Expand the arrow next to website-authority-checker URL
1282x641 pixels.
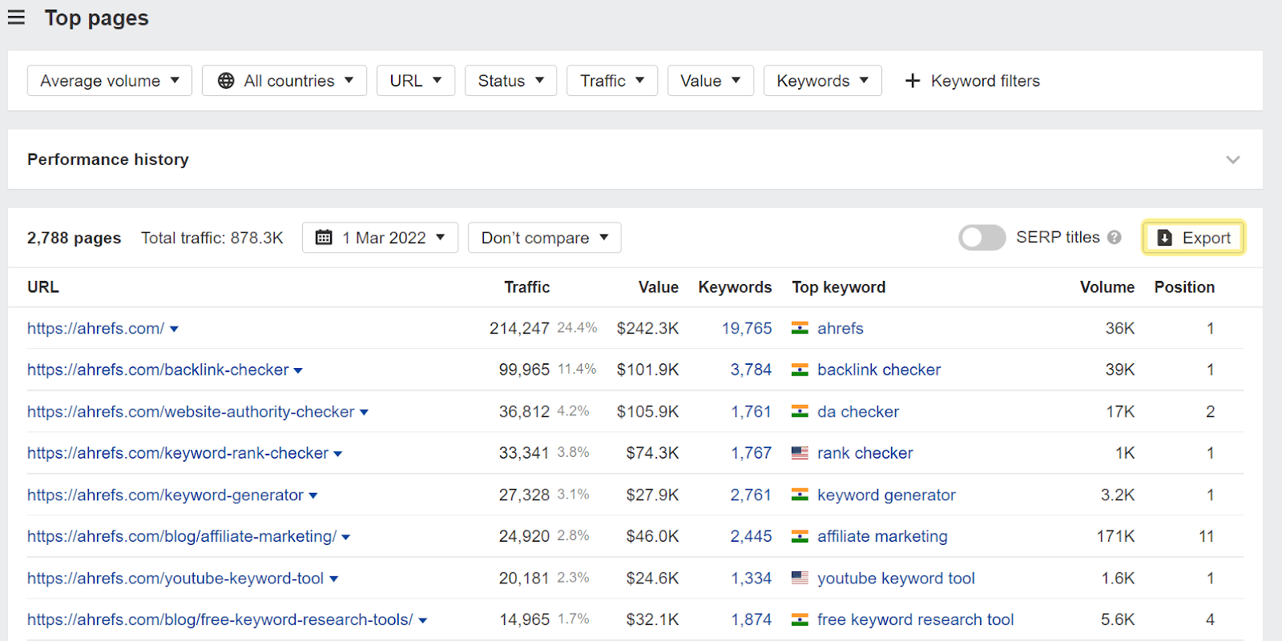(364, 413)
